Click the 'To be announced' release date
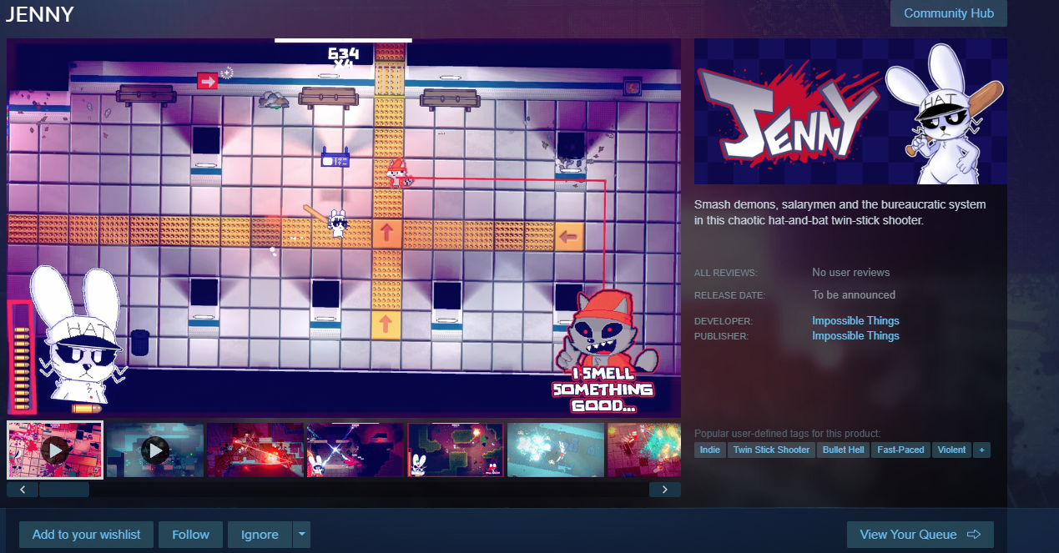This screenshot has width=1059, height=553. (854, 295)
